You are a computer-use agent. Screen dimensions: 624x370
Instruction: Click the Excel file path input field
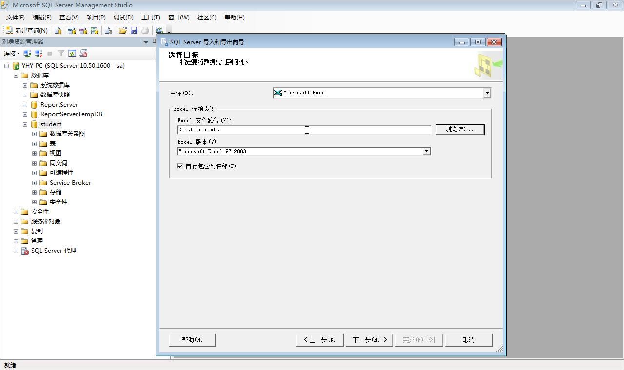[304, 130]
